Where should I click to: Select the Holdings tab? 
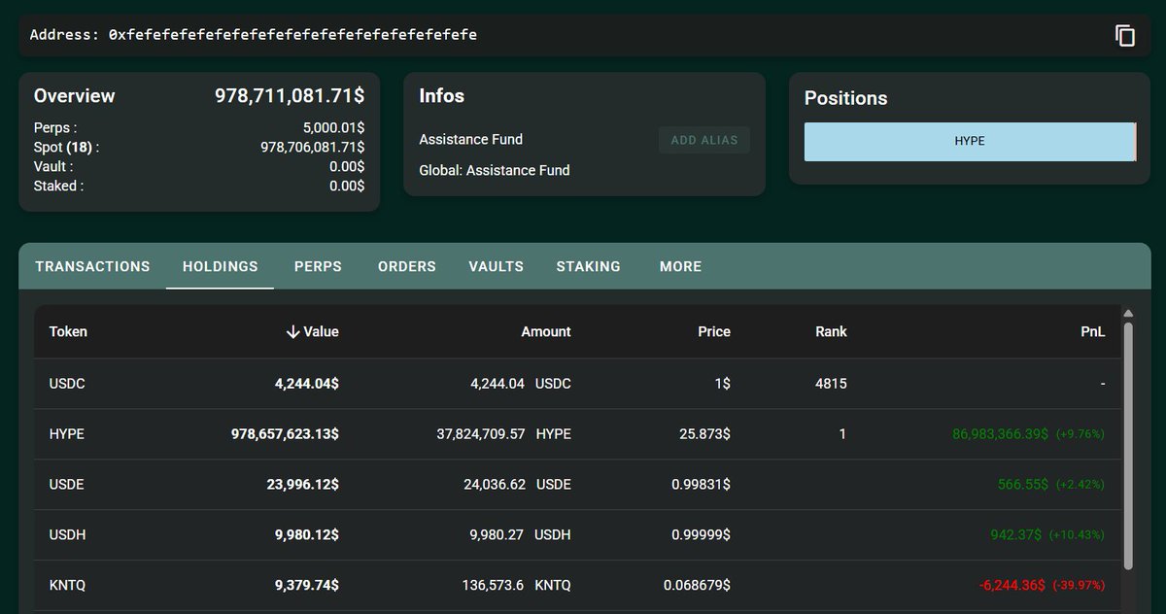221,266
